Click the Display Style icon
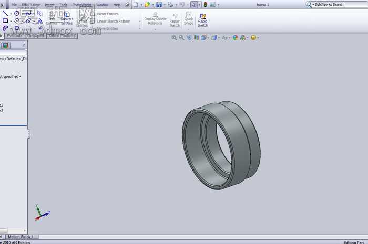The height and width of the screenshot is (244, 368). (x=214, y=37)
